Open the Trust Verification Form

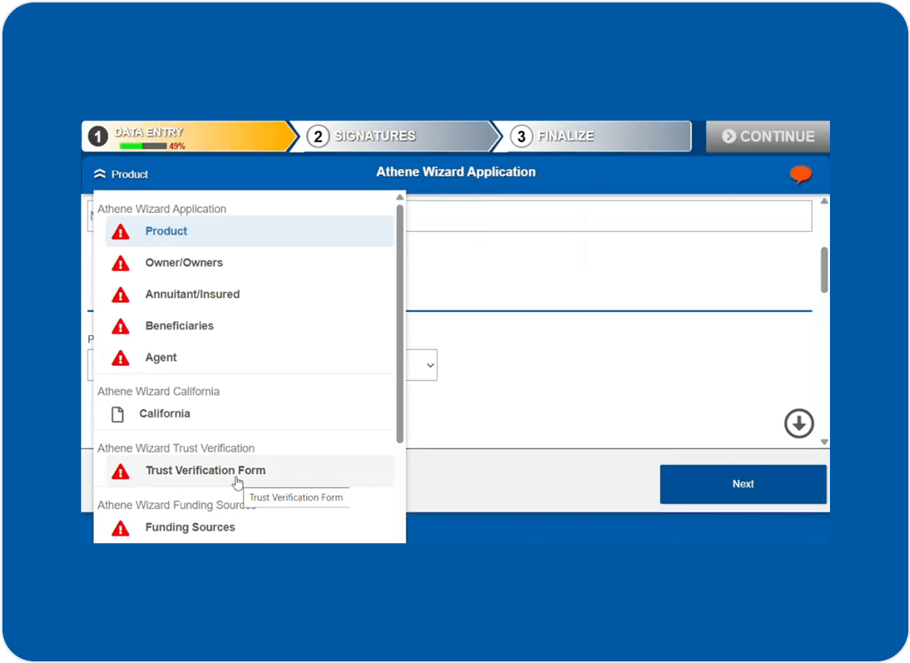pyautogui.click(x=249, y=471)
